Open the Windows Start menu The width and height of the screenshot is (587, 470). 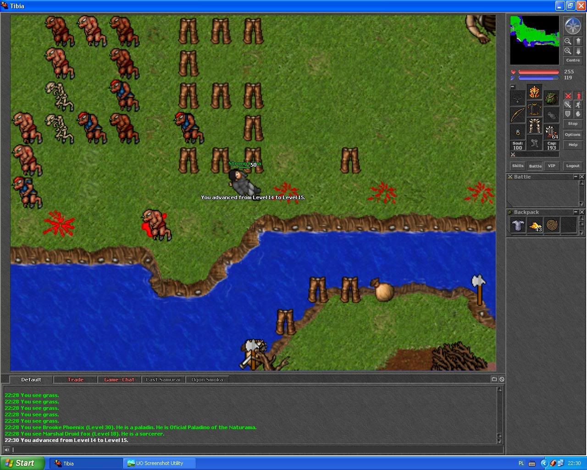[x=22, y=463]
